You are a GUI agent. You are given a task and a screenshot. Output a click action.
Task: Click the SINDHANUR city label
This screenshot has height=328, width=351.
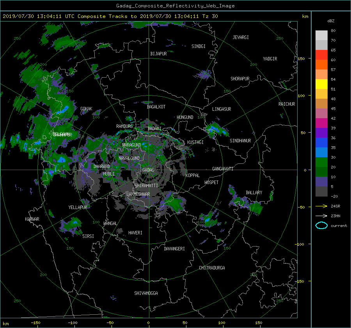(240, 141)
